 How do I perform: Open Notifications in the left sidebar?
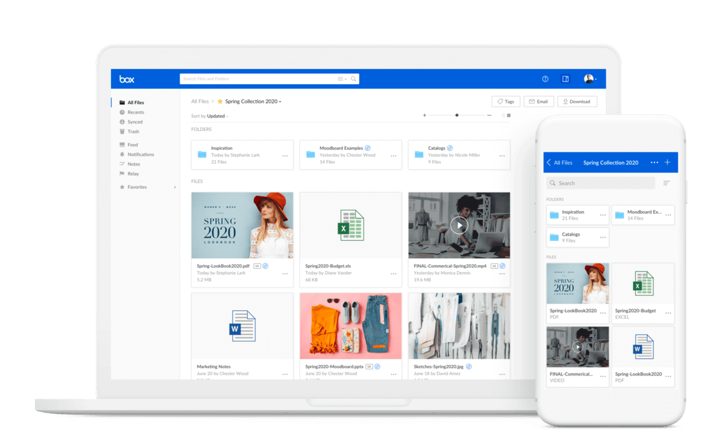click(x=140, y=154)
